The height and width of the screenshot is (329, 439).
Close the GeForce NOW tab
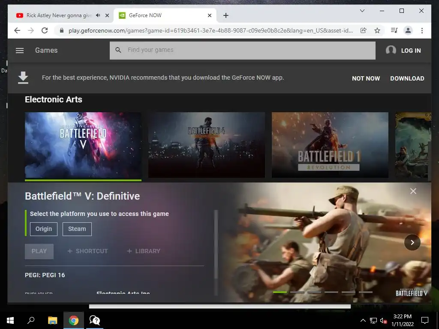tap(209, 15)
